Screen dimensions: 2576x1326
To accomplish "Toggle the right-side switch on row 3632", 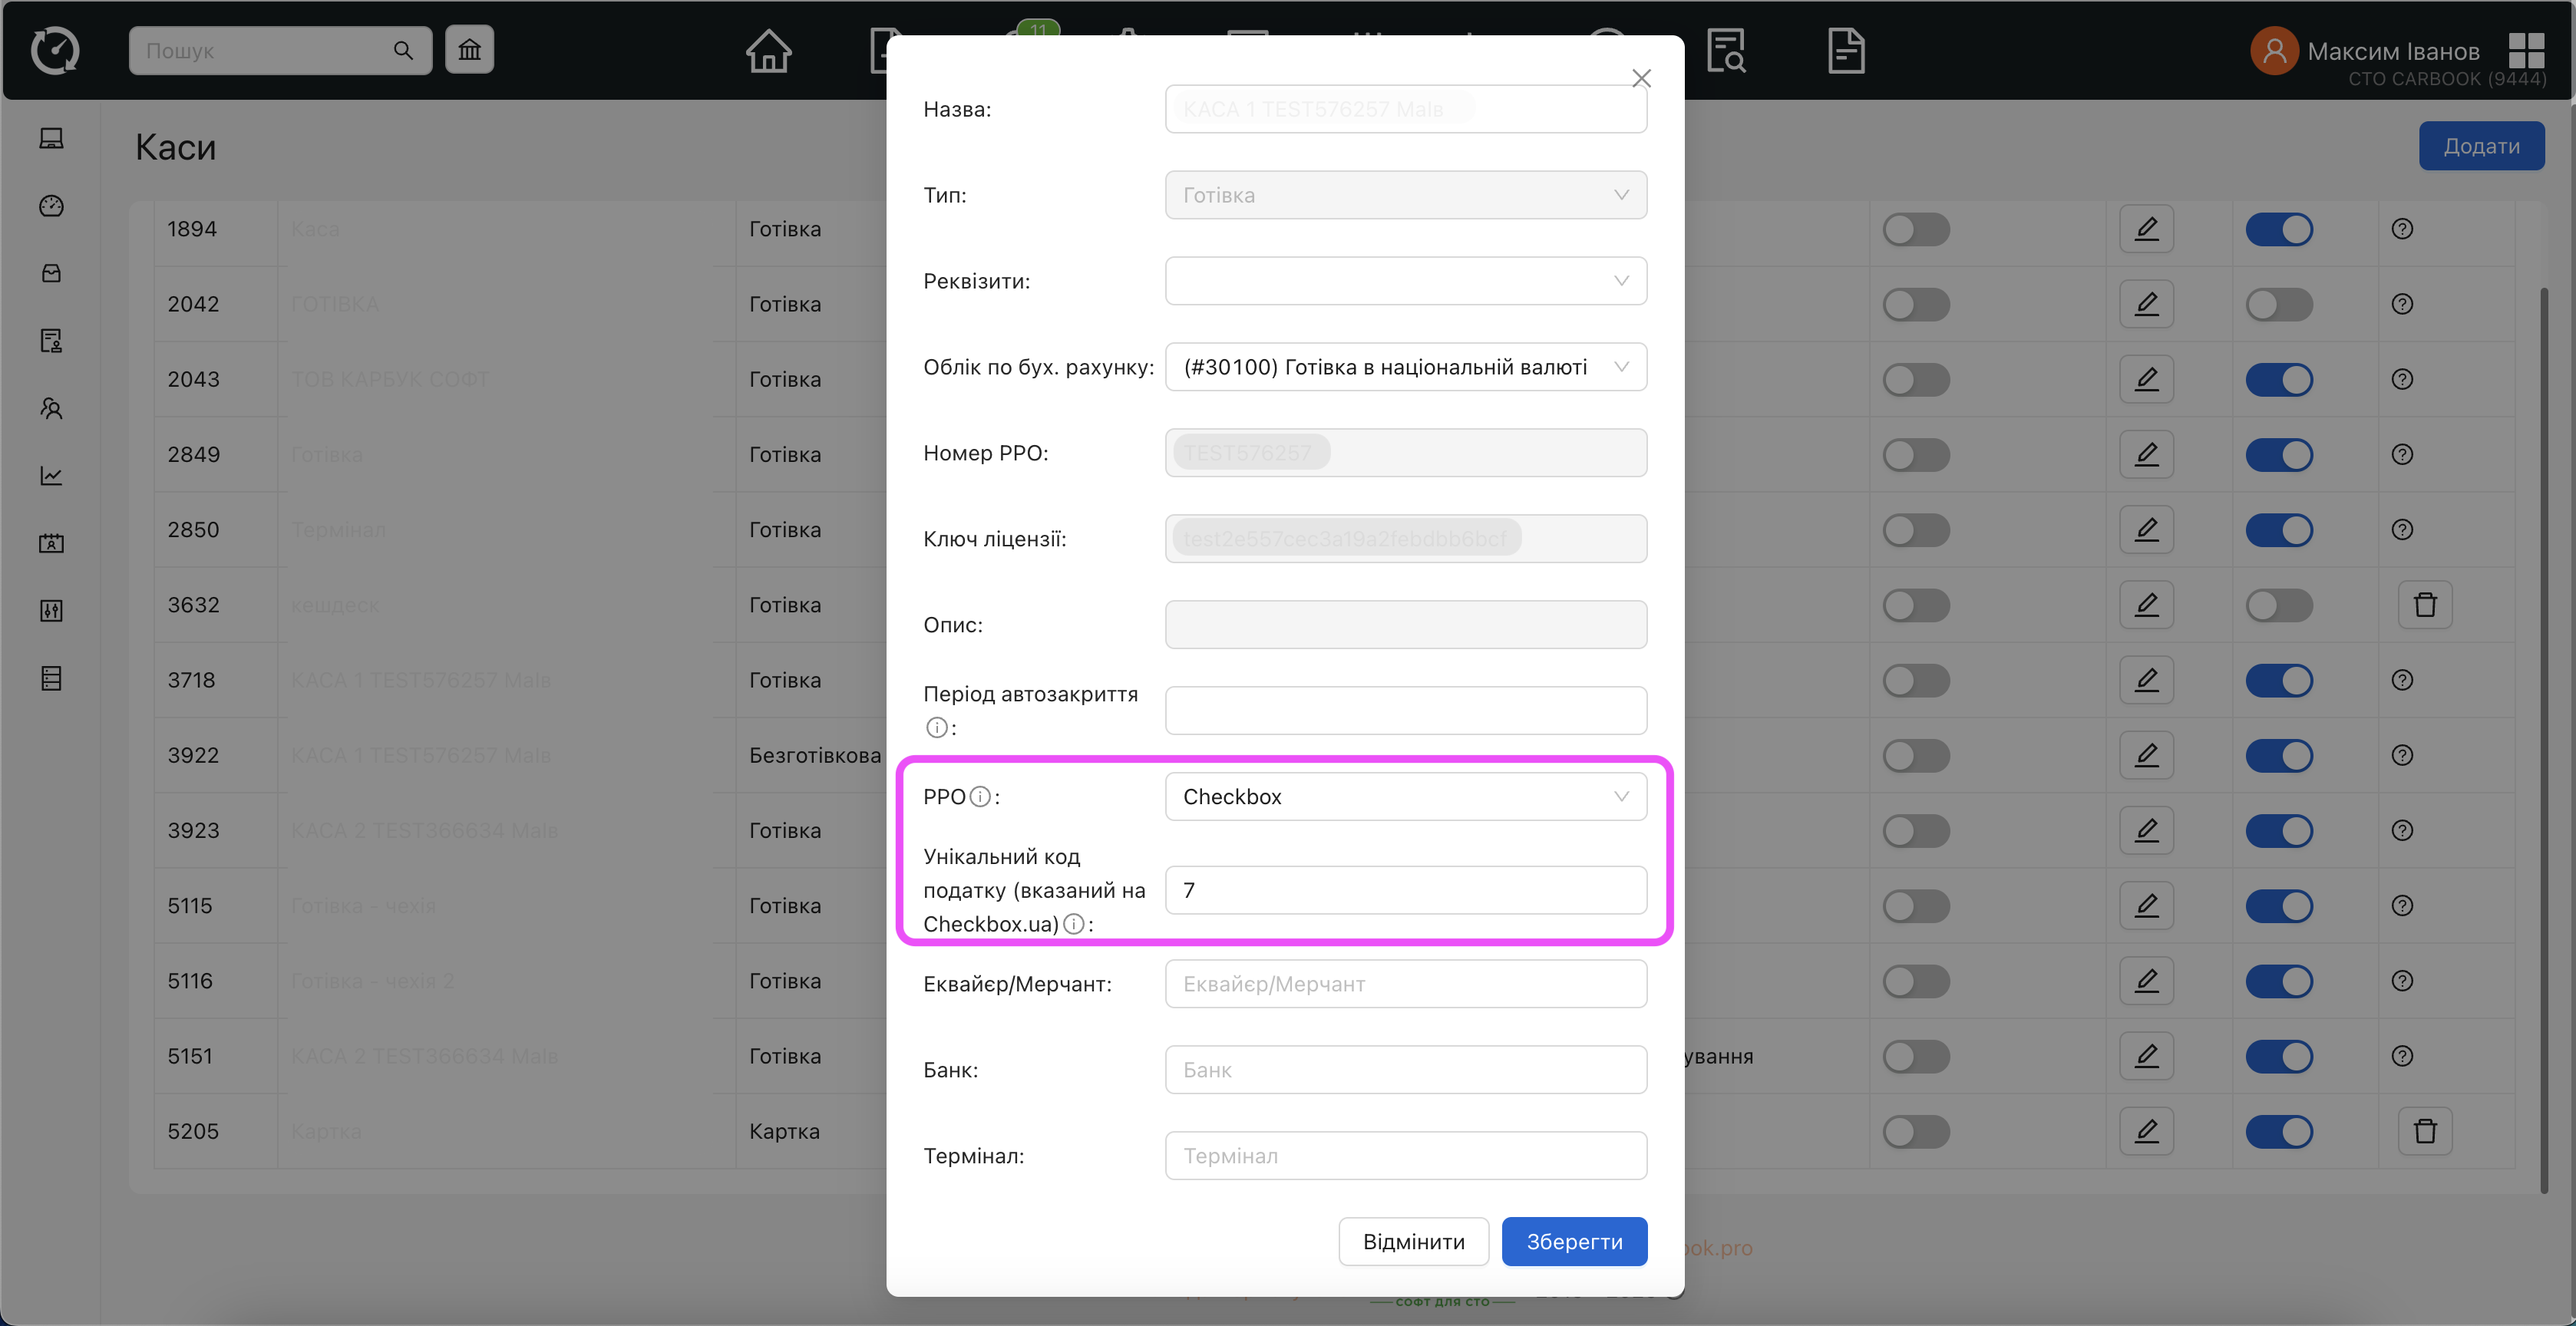I will pyautogui.click(x=2278, y=605).
